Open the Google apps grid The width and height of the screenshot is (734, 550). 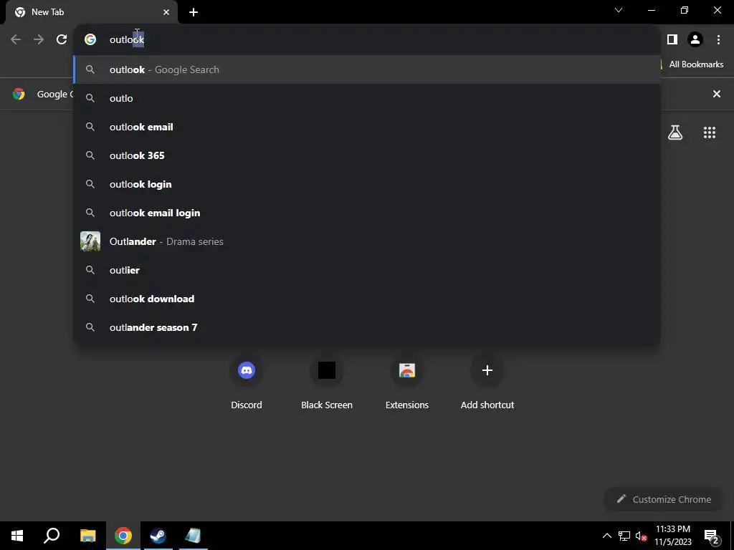point(710,132)
